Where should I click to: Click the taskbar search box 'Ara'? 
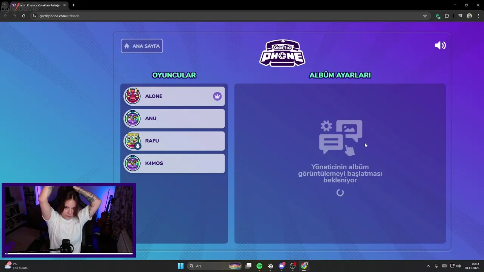point(215,266)
